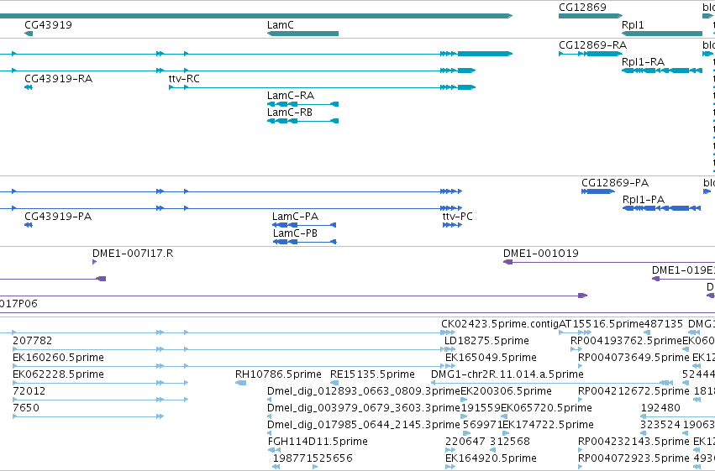Select the RP004212672.5prime EST label
Image resolution: width=715 pixels, height=471 pixels.
pyautogui.click(x=634, y=391)
